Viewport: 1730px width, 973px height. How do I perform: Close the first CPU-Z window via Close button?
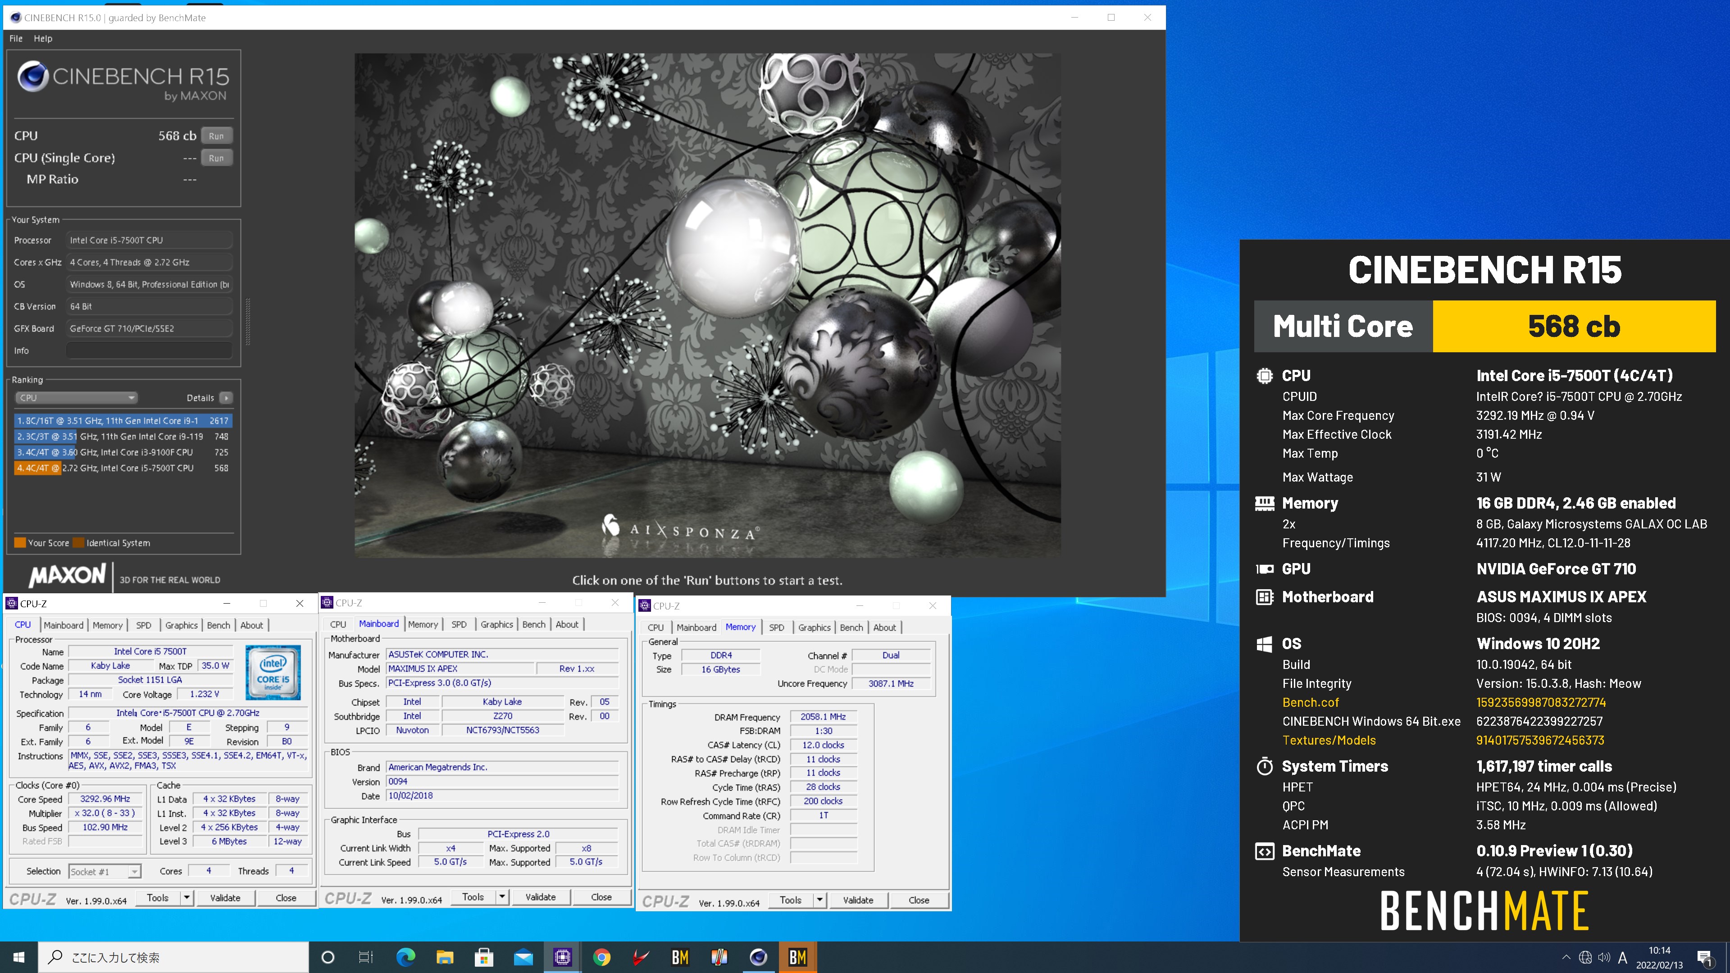(286, 898)
